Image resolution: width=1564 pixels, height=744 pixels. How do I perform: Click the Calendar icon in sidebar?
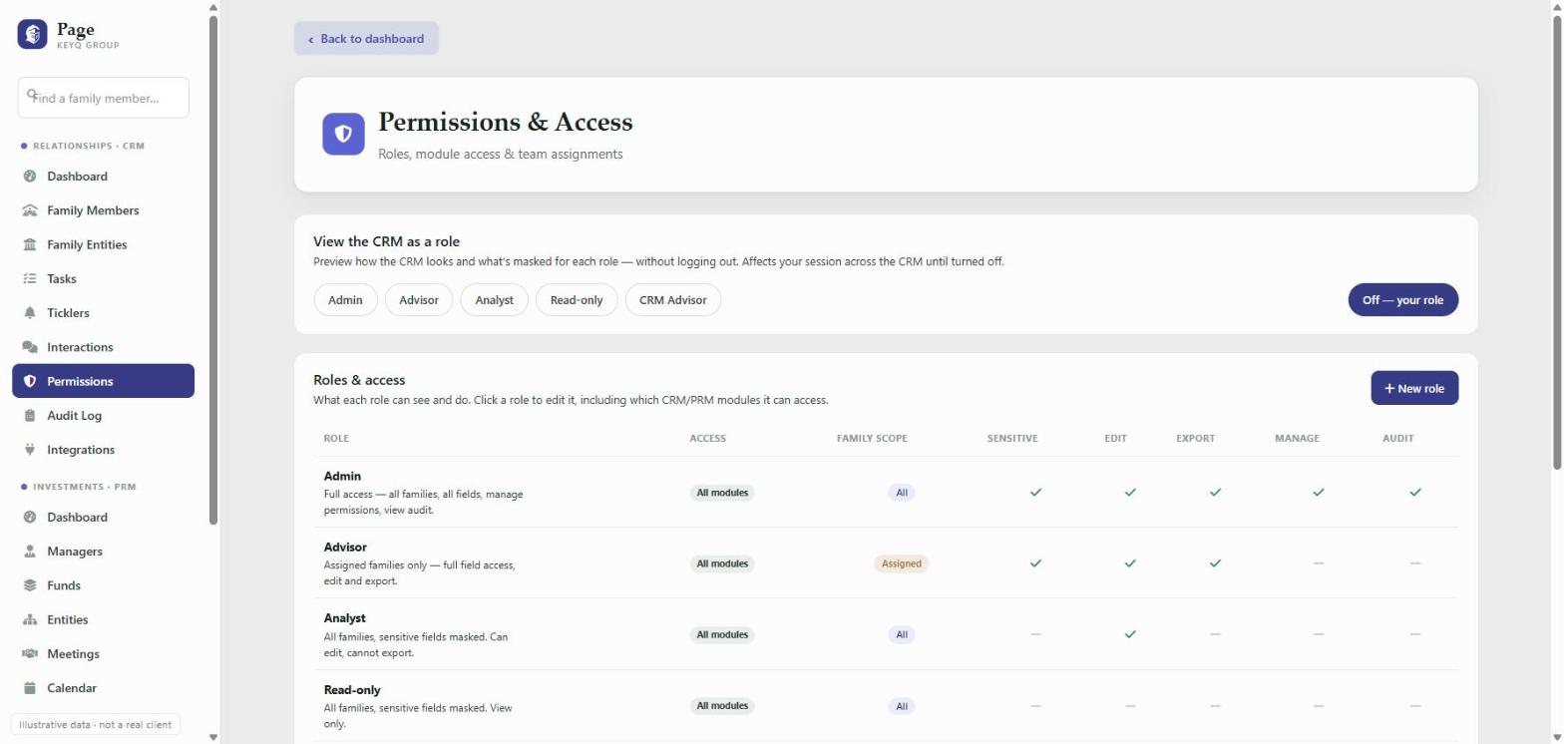coord(30,688)
